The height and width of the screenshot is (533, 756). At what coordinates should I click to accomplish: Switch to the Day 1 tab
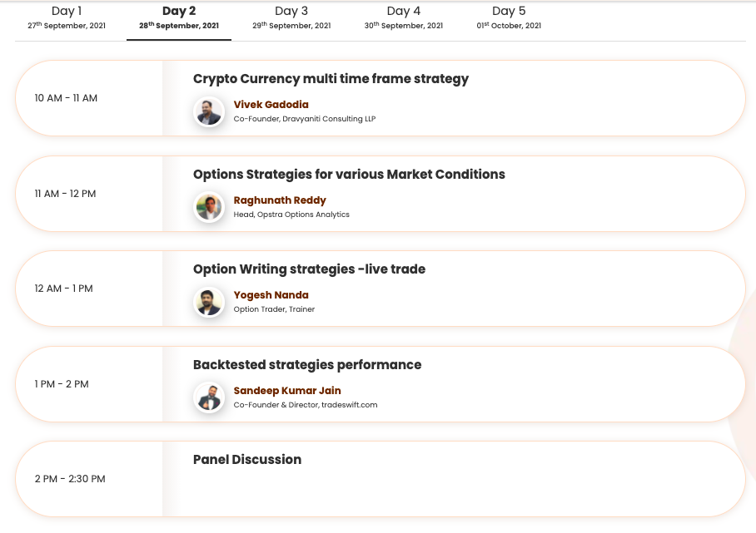click(x=67, y=17)
